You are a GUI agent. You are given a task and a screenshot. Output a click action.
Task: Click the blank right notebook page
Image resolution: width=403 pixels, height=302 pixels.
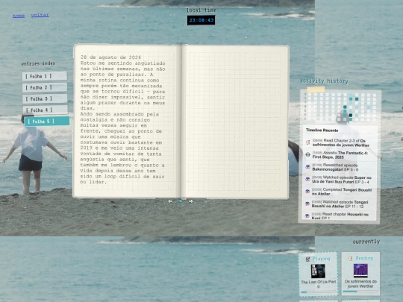coord(236,122)
